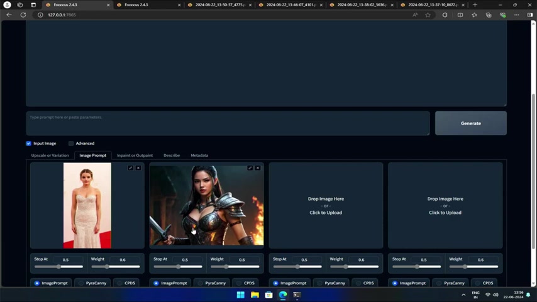Click the Generate button
This screenshot has width=537, height=302.
470,123
